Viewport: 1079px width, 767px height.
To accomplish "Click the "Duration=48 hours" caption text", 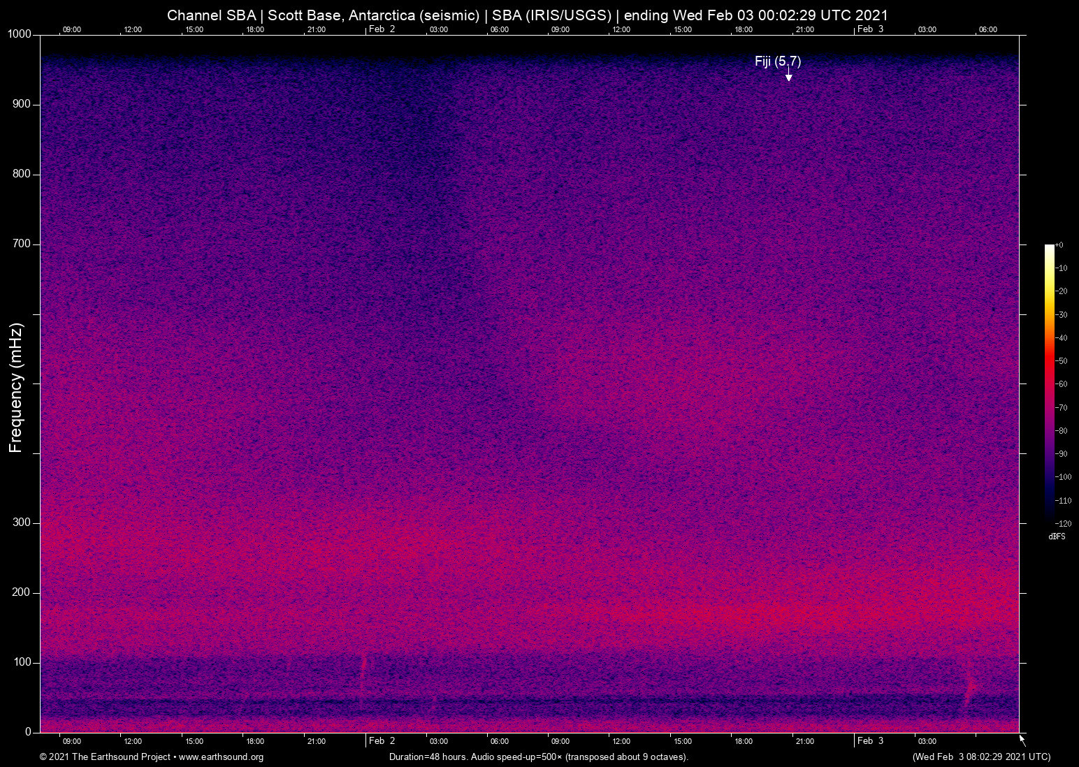I will point(428,757).
